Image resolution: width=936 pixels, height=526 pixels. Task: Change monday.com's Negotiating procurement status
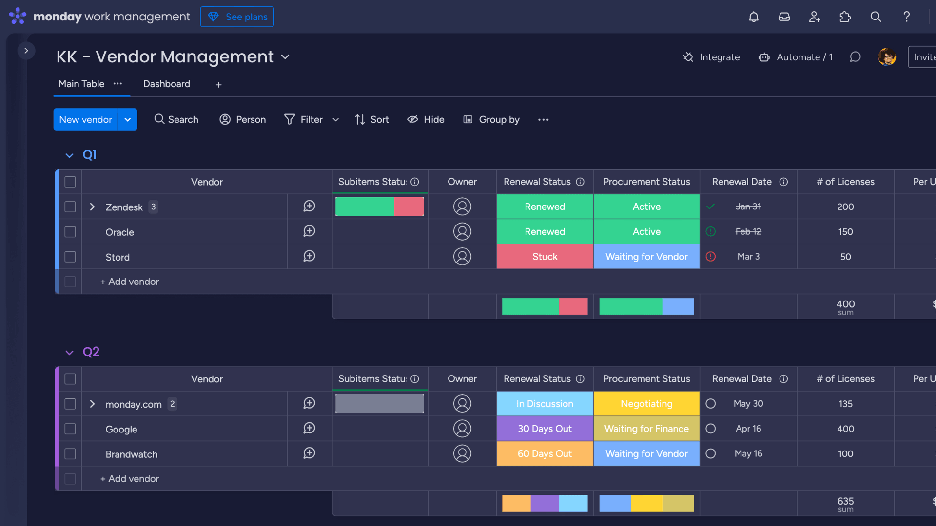click(x=646, y=404)
